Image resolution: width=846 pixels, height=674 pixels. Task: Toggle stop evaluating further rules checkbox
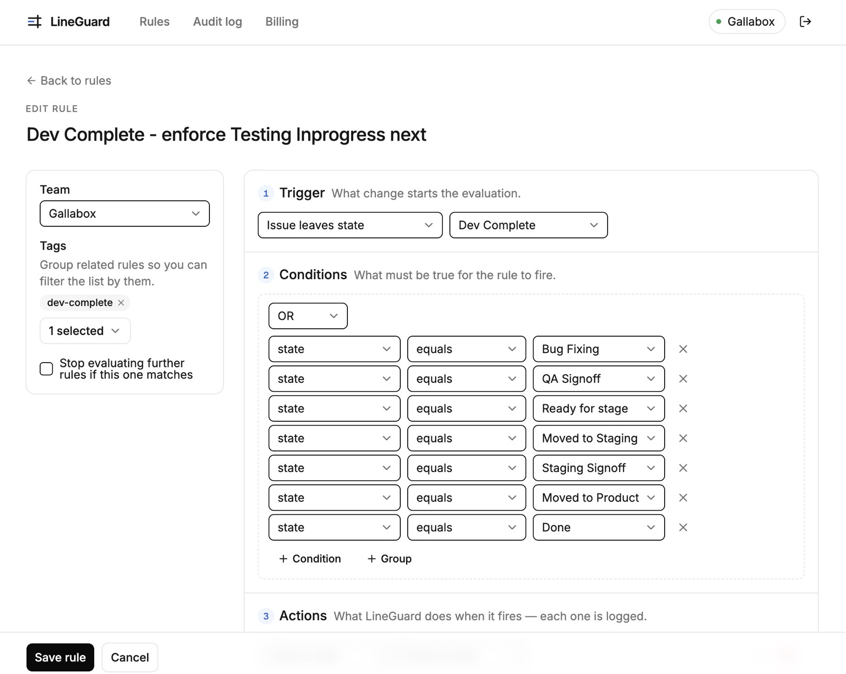point(47,369)
